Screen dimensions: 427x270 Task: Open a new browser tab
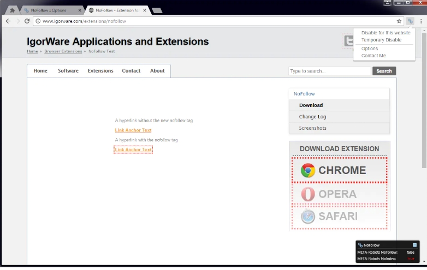[x=157, y=10]
